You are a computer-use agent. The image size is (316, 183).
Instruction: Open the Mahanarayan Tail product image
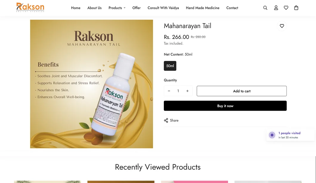(x=92, y=84)
